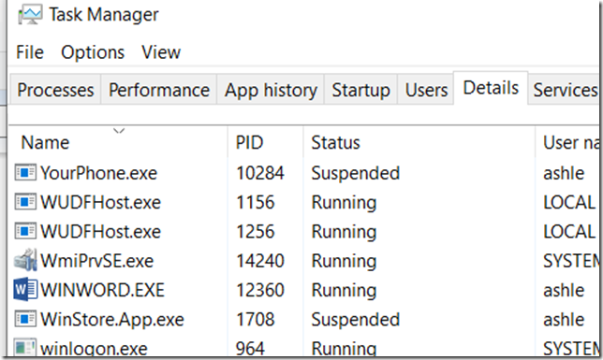Switch to the Users tab
This screenshot has height=360, width=603.
click(x=426, y=91)
